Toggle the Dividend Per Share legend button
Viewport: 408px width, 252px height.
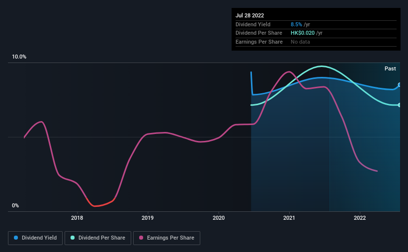point(98,238)
